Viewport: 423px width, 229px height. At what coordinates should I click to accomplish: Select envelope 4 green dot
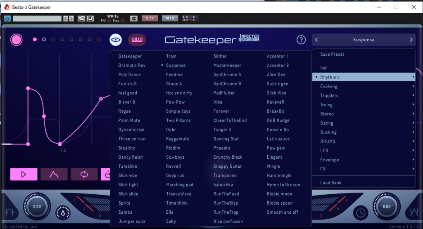point(62,39)
